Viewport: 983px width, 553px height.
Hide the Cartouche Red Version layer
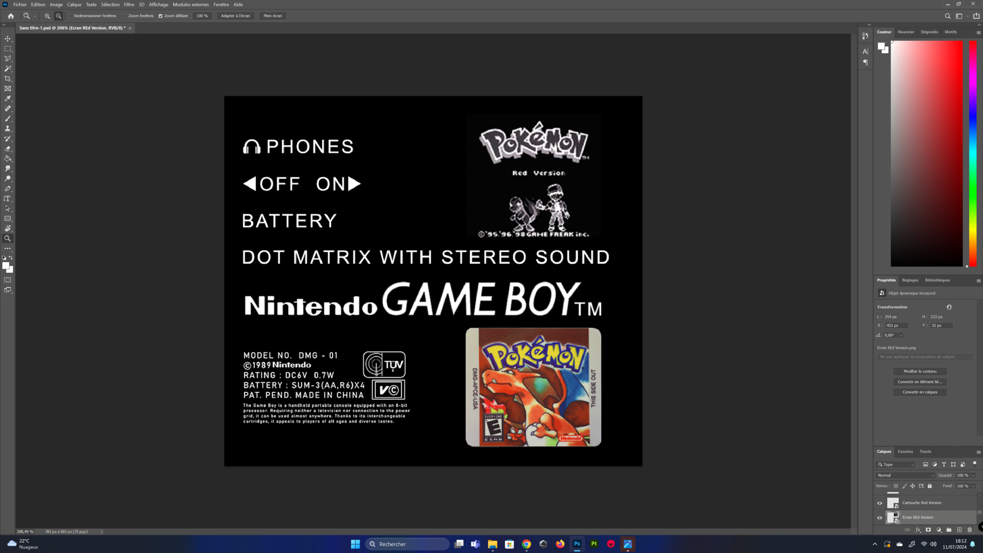coord(880,503)
